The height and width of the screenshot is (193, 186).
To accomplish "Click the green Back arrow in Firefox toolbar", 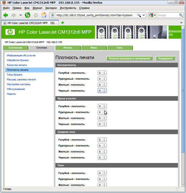I will click(5, 15).
